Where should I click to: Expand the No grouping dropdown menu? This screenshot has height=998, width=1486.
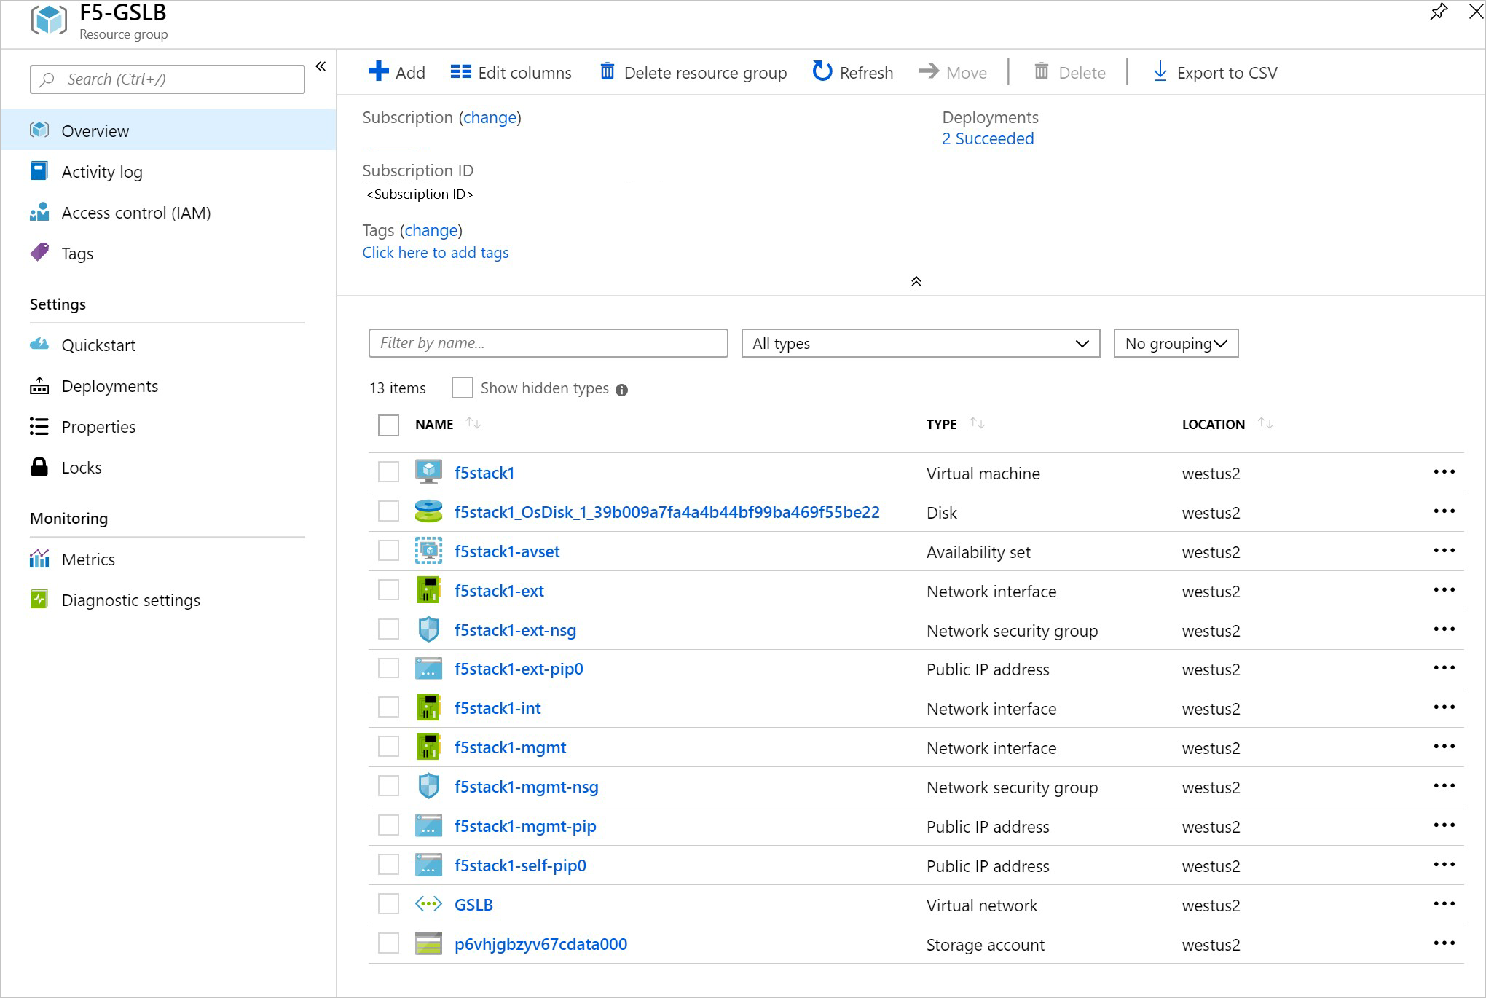click(x=1175, y=343)
